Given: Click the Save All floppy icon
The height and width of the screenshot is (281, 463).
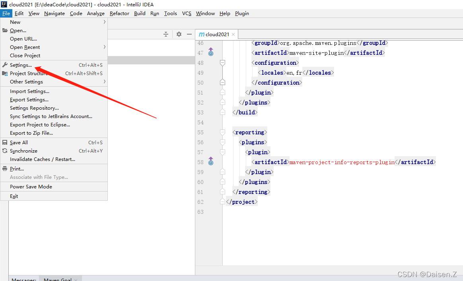Looking at the screenshot, I should click(x=5, y=143).
